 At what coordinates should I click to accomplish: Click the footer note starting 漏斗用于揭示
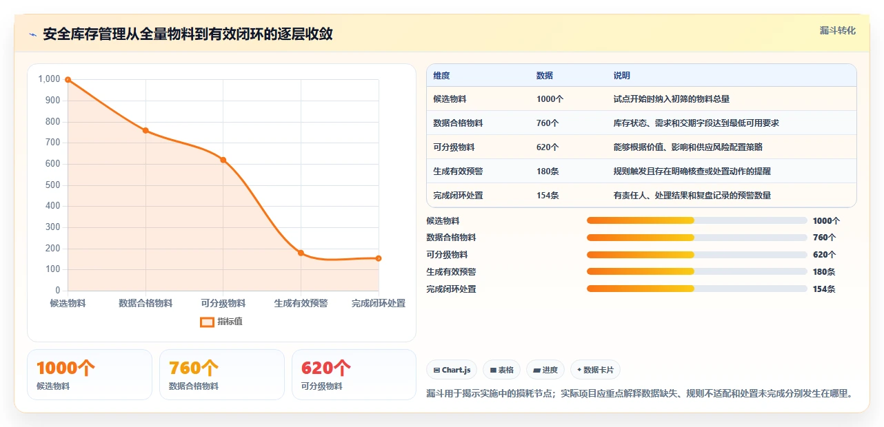[640, 394]
